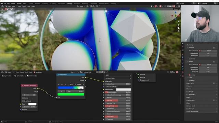This screenshot has height=123, width=219.
Task: Enable the Motion Blur checkbox
Action: [x=188, y=95]
